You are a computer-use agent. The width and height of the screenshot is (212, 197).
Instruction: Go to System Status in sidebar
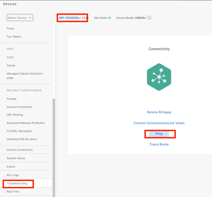pyautogui.click(x=16, y=158)
